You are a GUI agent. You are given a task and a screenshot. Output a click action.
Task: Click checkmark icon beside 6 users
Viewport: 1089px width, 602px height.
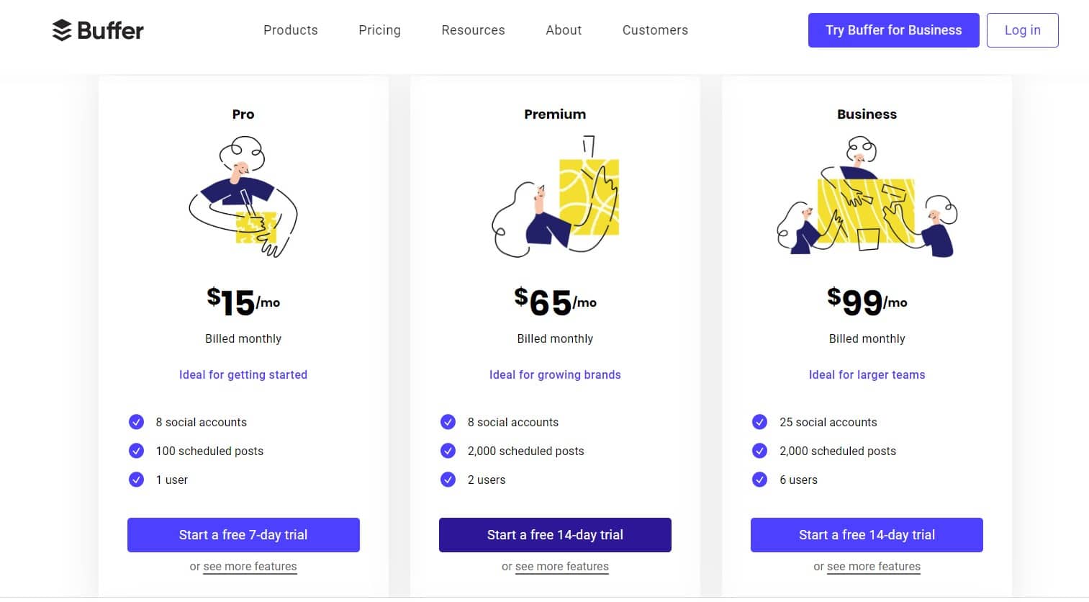(x=759, y=480)
